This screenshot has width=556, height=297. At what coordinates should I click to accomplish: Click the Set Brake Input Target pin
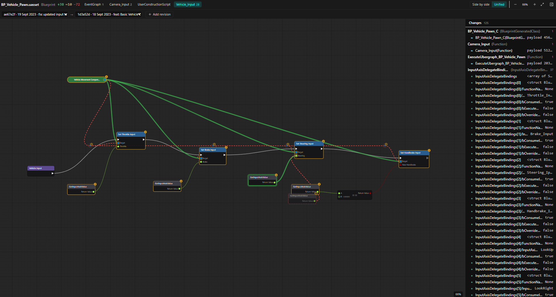[x=201, y=158]
